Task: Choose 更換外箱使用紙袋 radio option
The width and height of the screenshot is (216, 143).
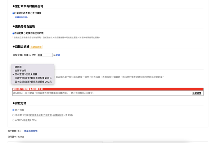Action: coord(24,33)
